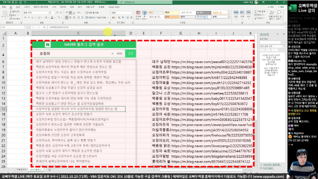318x179 pixels.
Task: Toggle the AutoSave switch in title bar
Action: pyautogui.click(x=15, y=2)
